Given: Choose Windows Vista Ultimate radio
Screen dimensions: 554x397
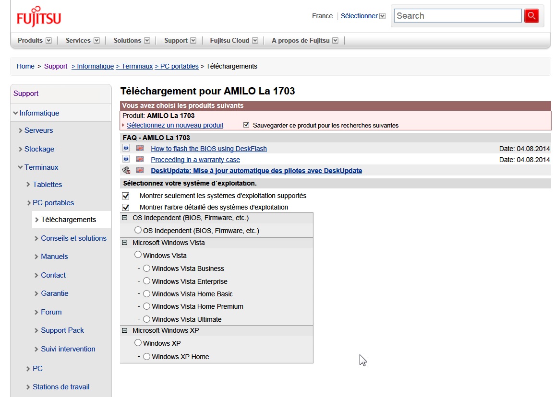Looking at the screenshot, I should (x=146, y=319).
